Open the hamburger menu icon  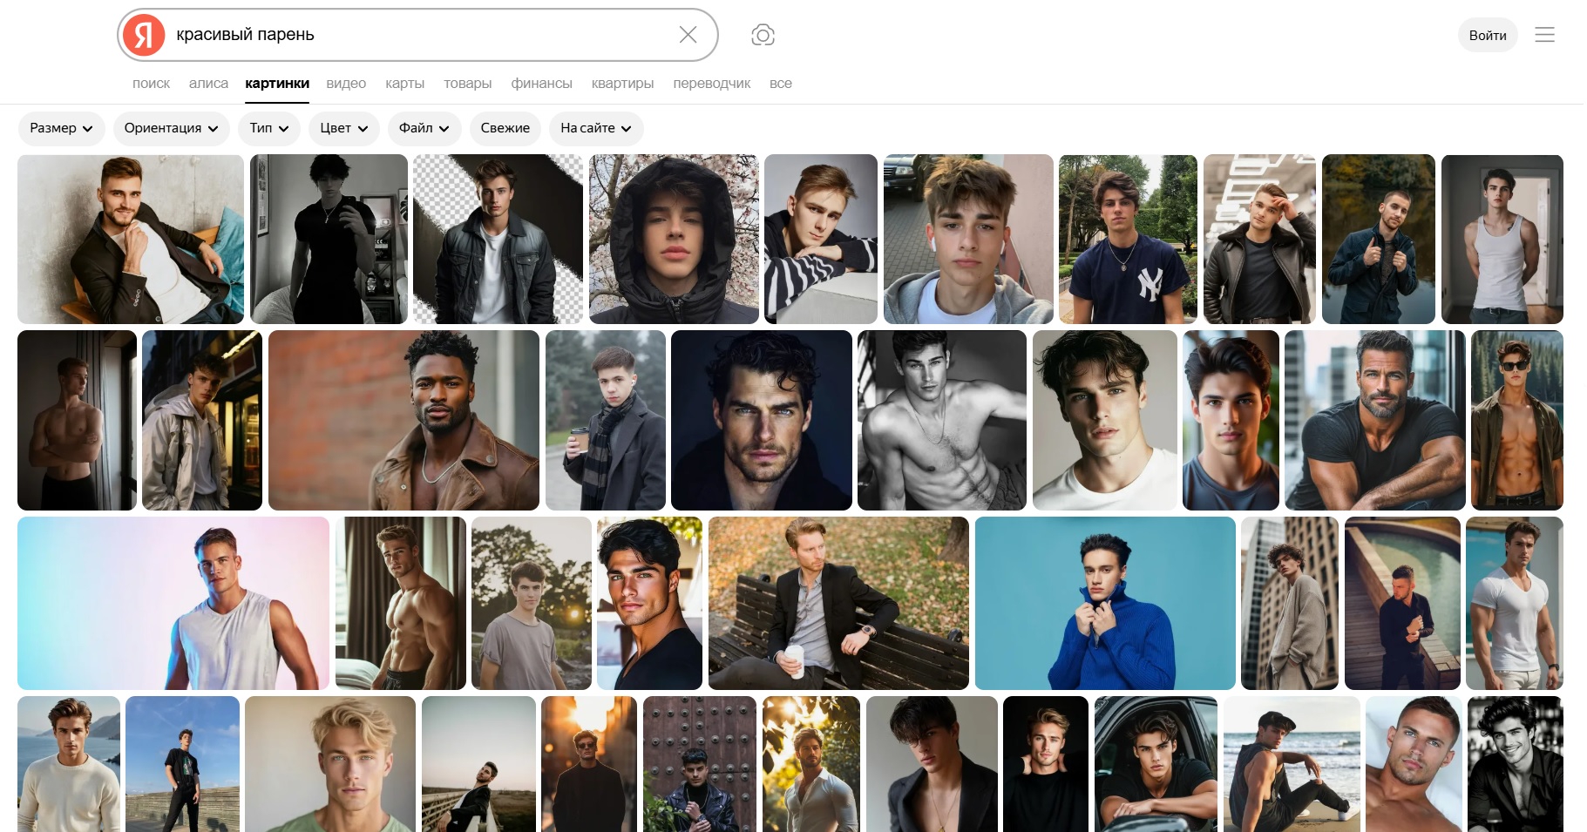tap(1544, 35)
